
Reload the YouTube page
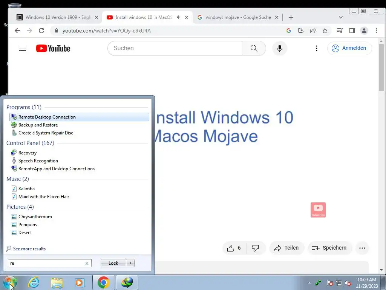tap(41, 31)
